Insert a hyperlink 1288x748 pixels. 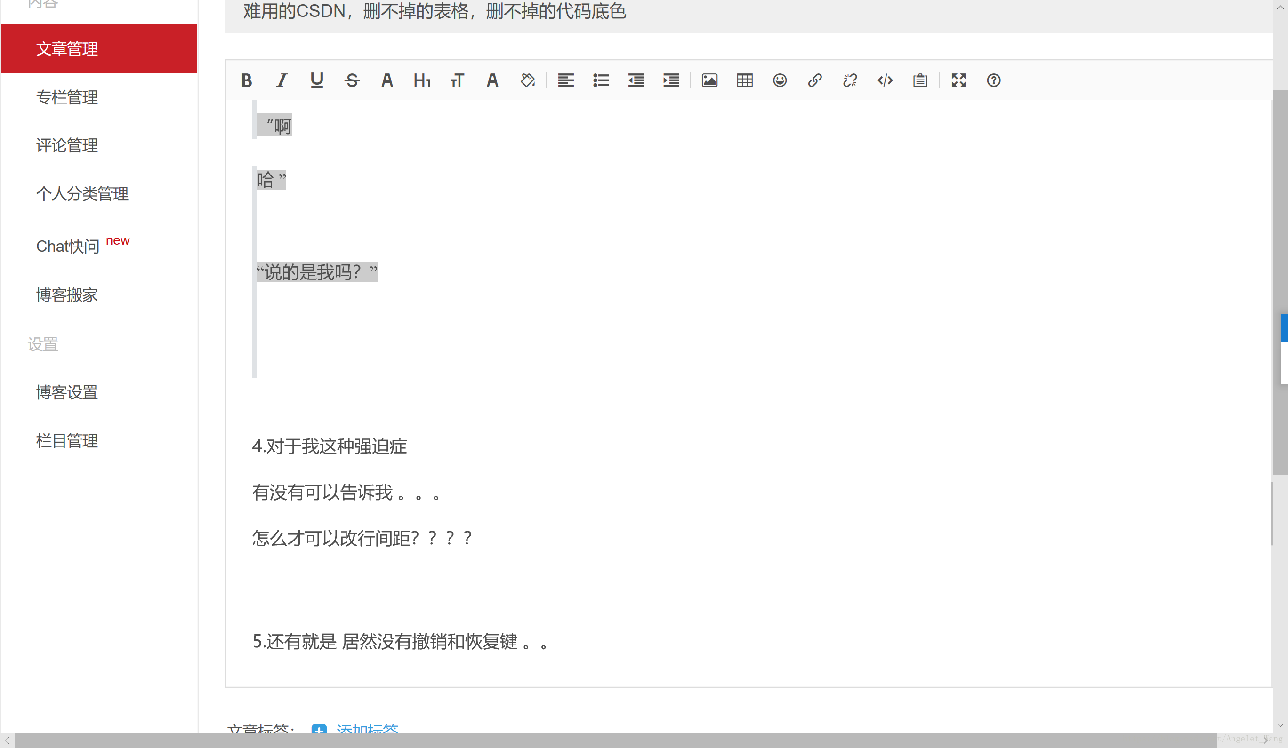(x=815, y=80)
